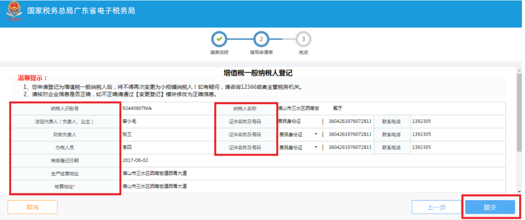
Task: Click the 填表说明 step label
Action: pos(219,52)
